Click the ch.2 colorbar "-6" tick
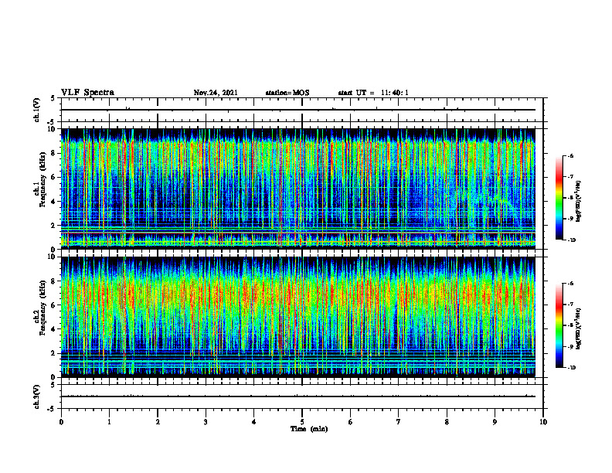The image size is (612, 473). pos(570,284)
